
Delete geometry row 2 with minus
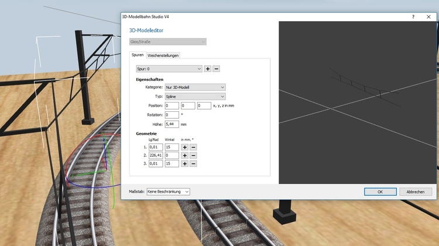[193, 155]
